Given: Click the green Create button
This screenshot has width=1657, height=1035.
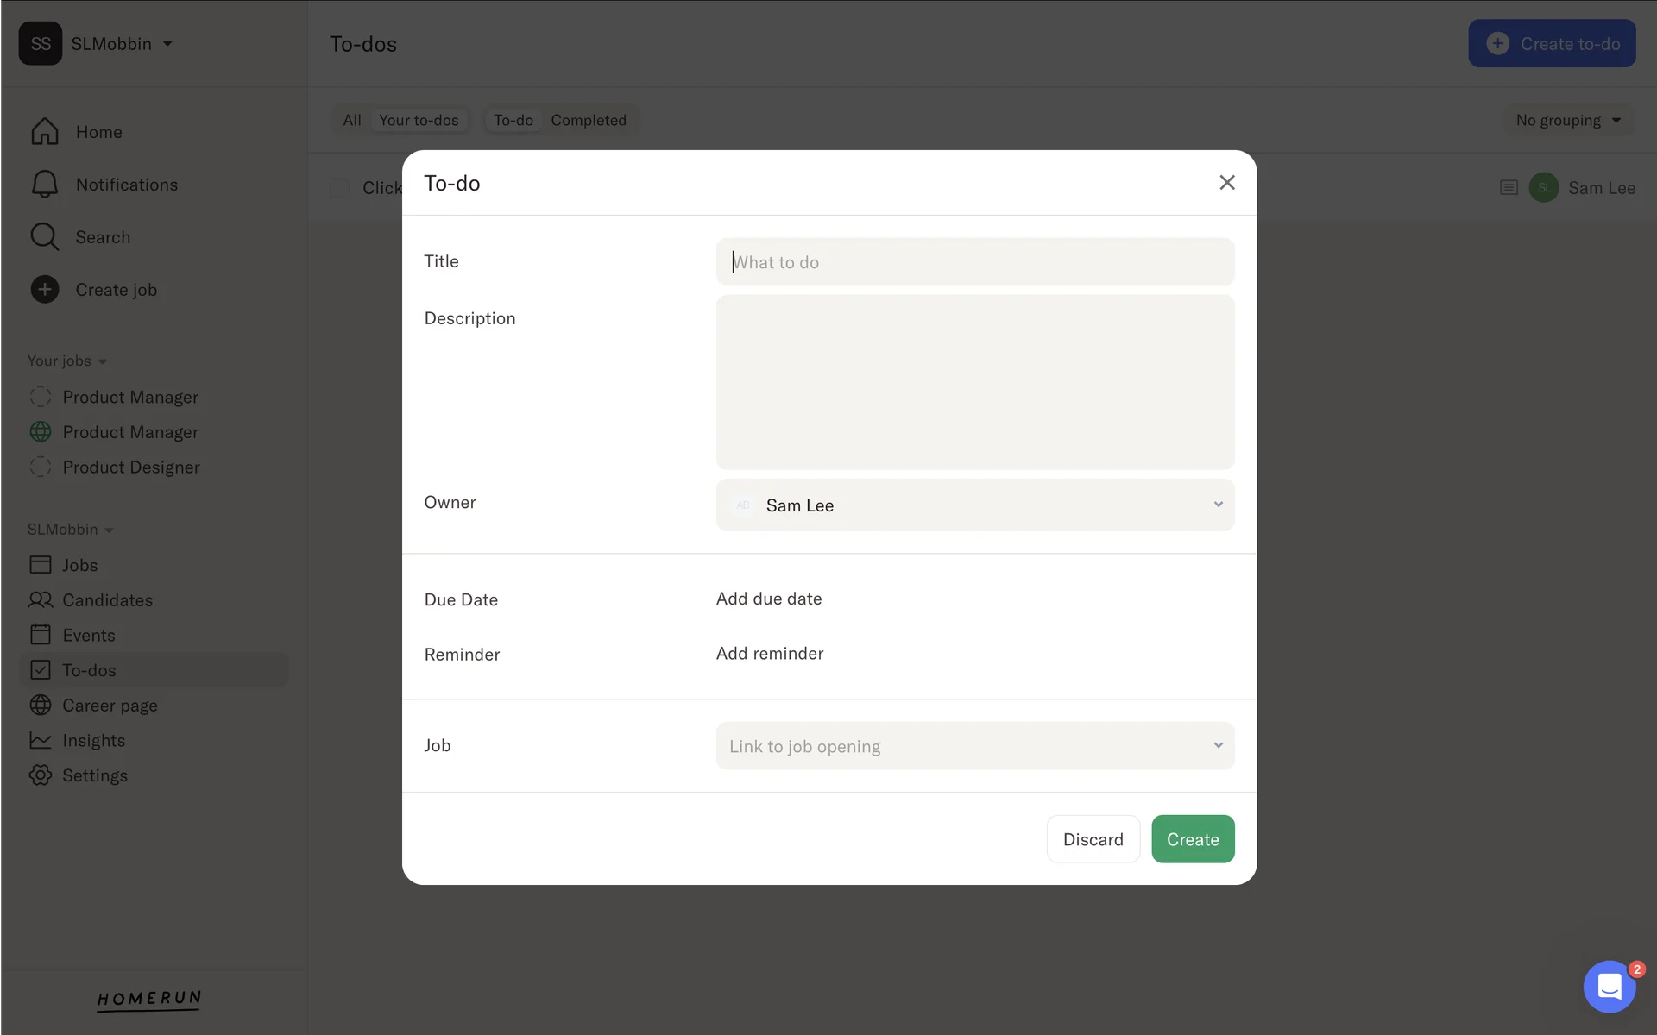Looking at the screenshot, I should pos(1192,839).
